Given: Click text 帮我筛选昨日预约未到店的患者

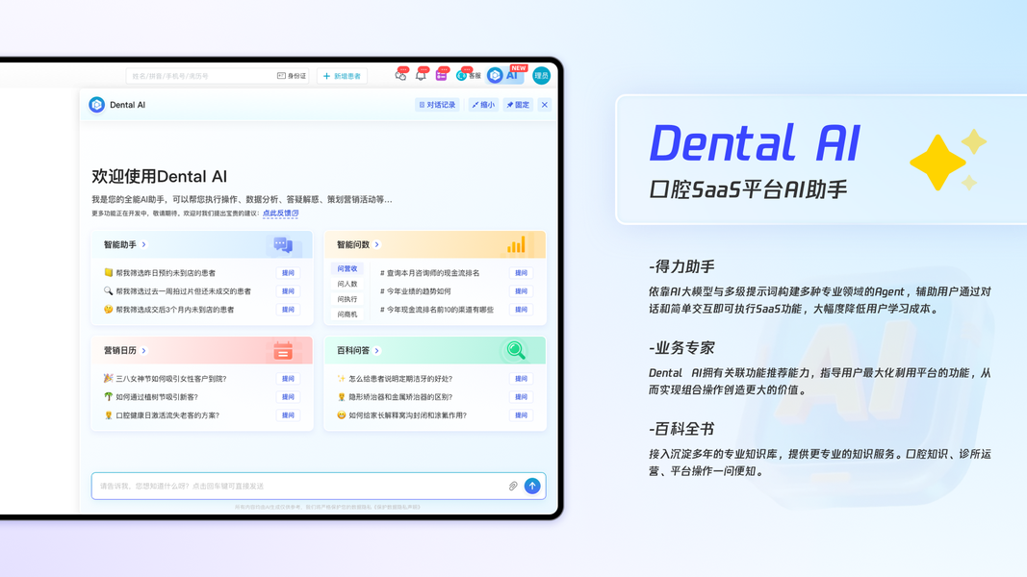Looking at the screenshot, I should [166, 273].
